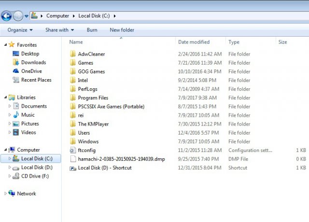
Task: Click the Computer icon in sidebar
Action: click(x=12, y=150)
